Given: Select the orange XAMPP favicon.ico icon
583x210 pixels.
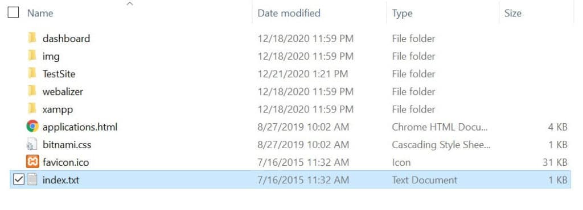Looking at the screenshot, I should tap(32, 162).
